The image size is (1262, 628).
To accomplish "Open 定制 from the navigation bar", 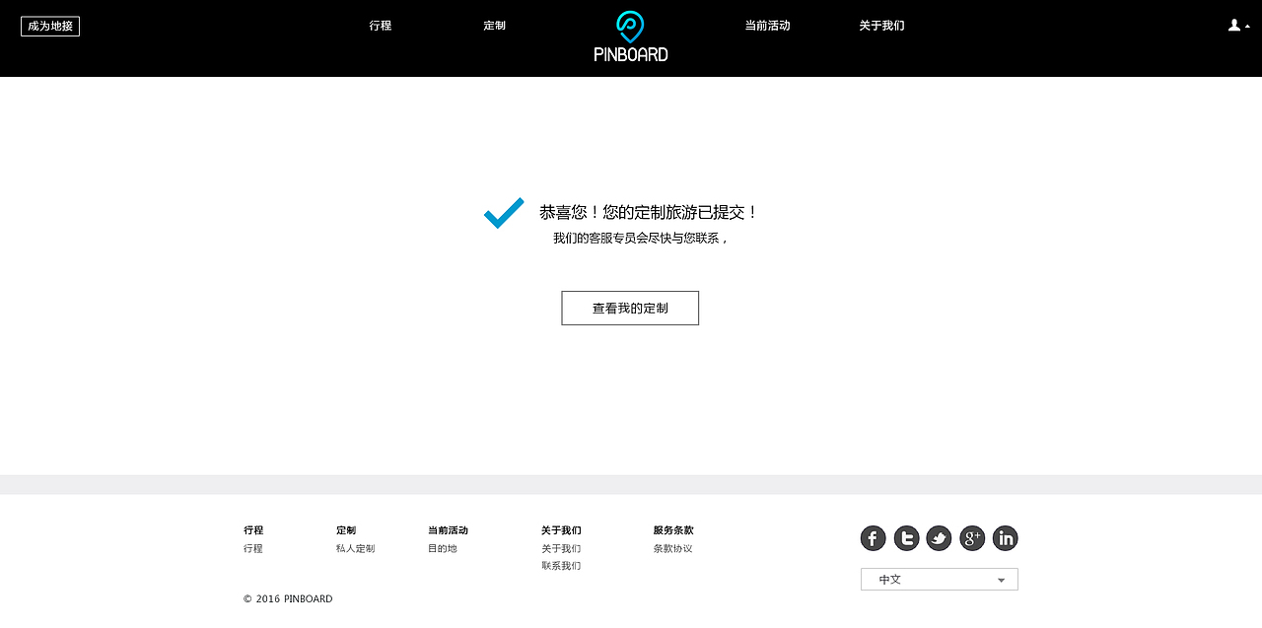I will tap(494, 26).
